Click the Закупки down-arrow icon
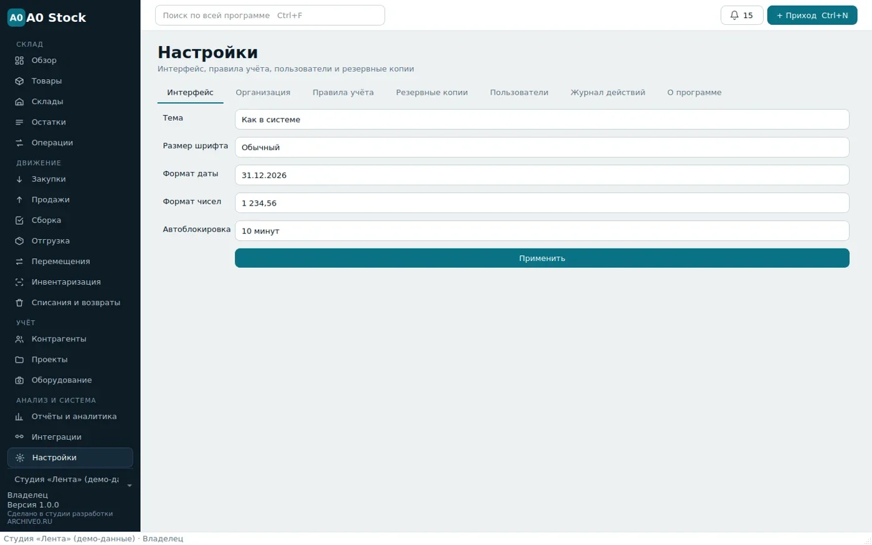The height and width of the screenshot is (545, 872). tap(19, 179)
